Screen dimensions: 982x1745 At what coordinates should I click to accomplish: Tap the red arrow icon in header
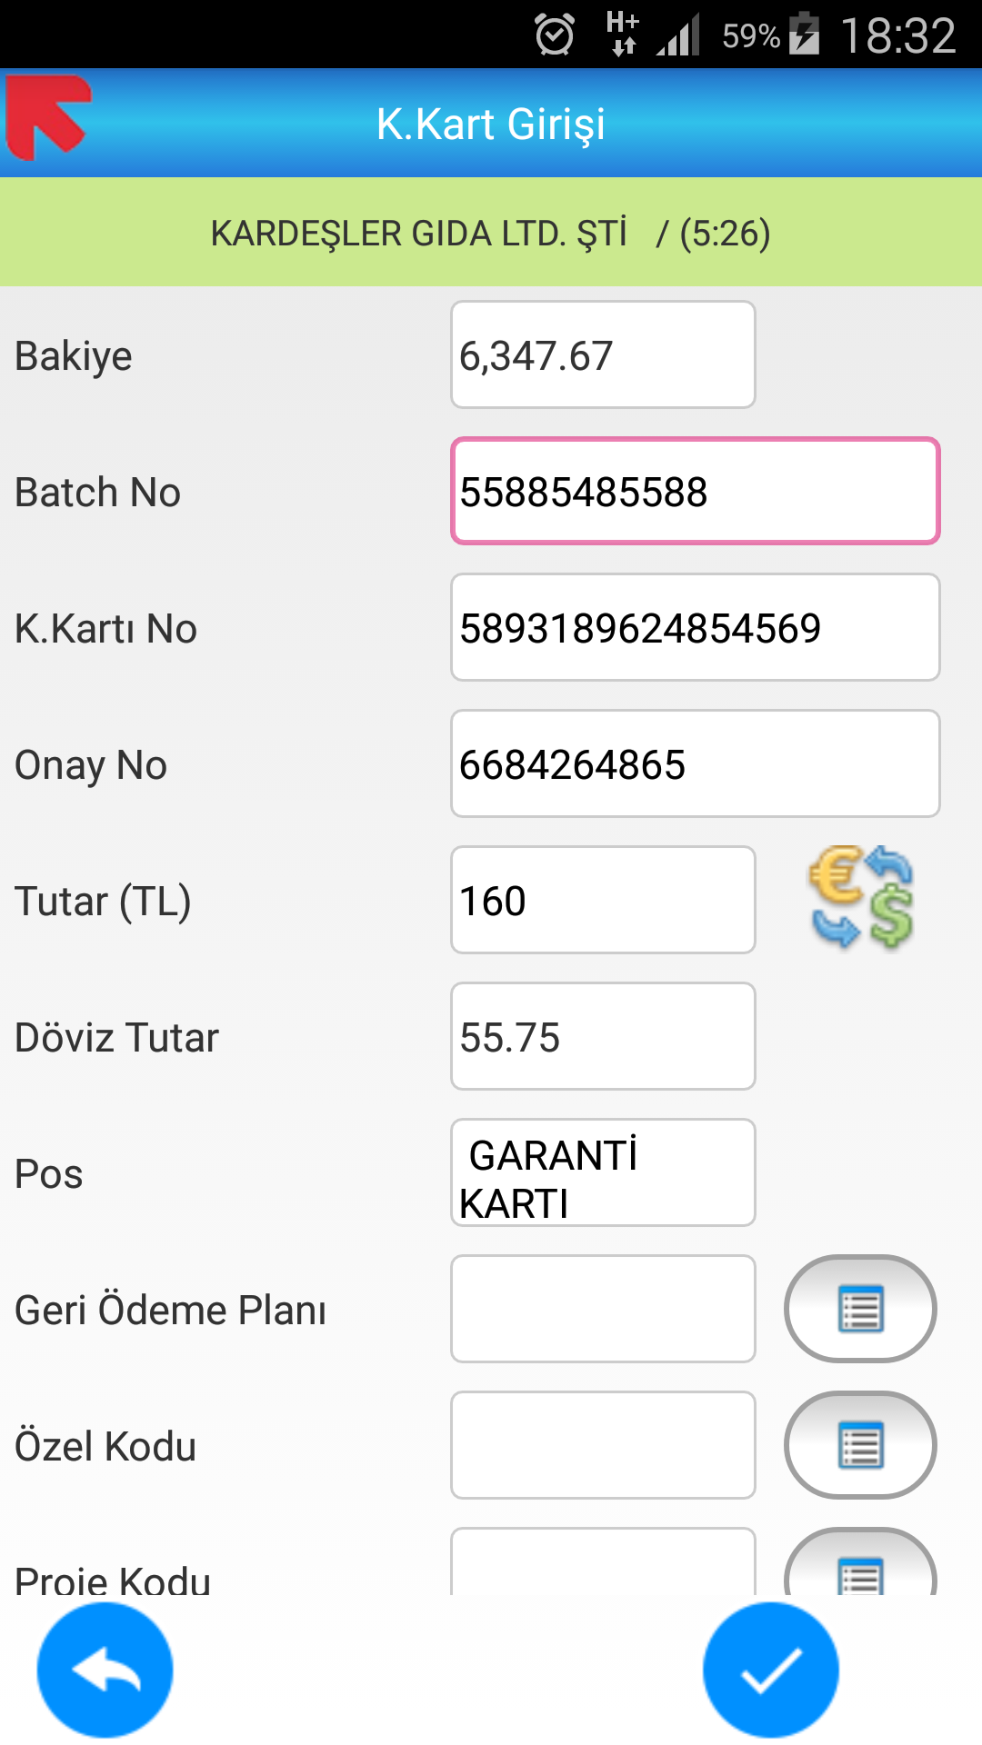pos(49,117)
